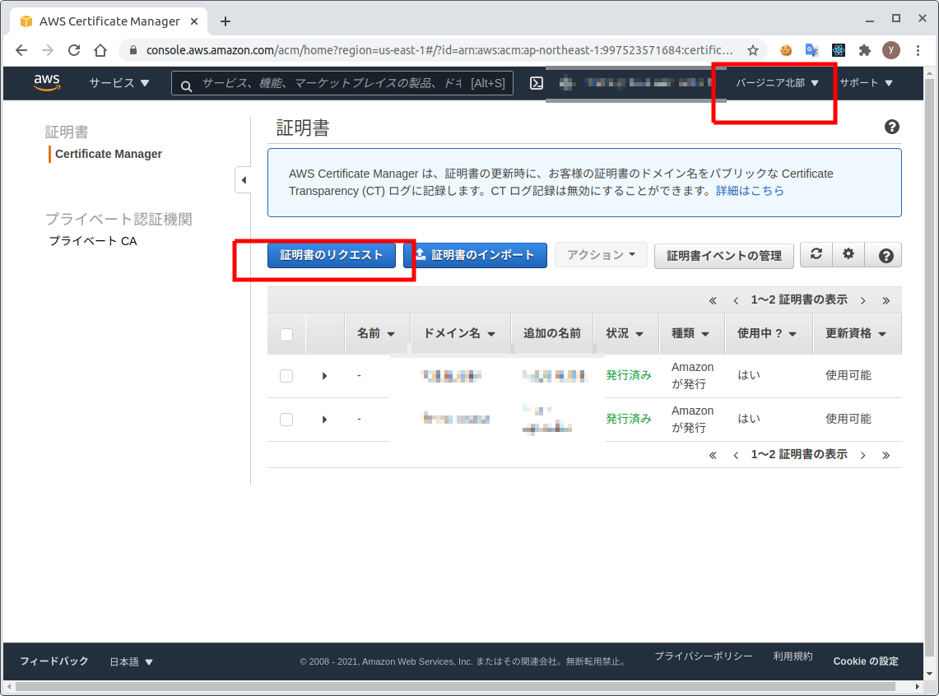The image size is (939, 696).
Task: Sort by 使用中？ column
Action: tap(766, 333)
